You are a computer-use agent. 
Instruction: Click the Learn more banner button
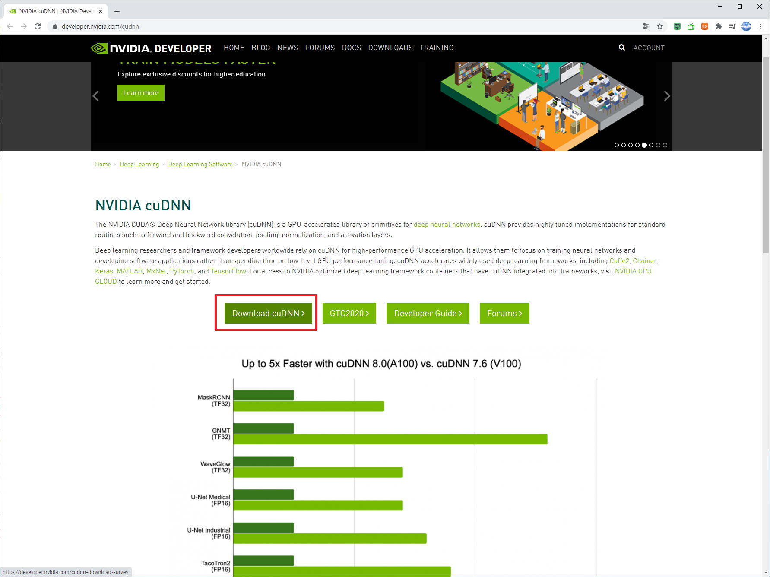[x=141, y=93]
